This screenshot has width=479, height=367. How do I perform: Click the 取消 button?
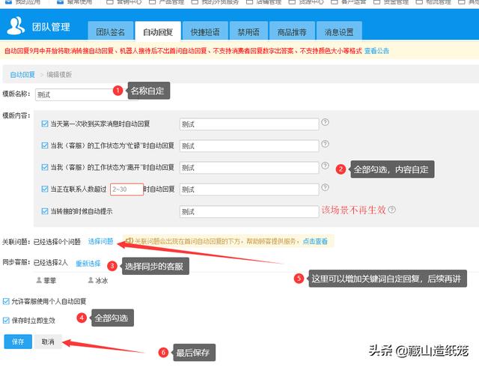48,342
